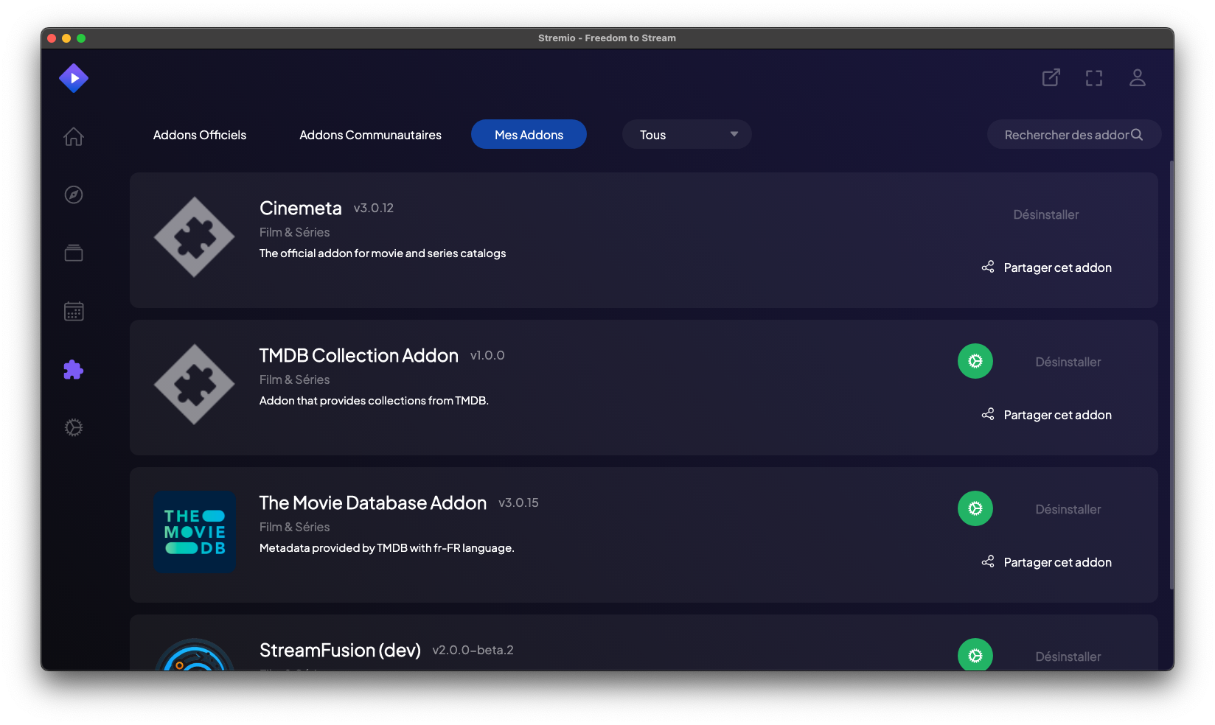Click the window title 'Stremio - Freedom to Stream'

click(607, 38)
